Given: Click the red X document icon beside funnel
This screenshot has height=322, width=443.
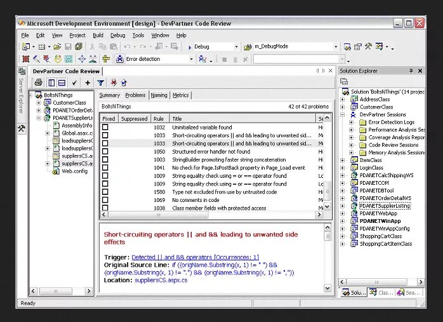Looking at the screenshot, I should click(x=114, y=83).
